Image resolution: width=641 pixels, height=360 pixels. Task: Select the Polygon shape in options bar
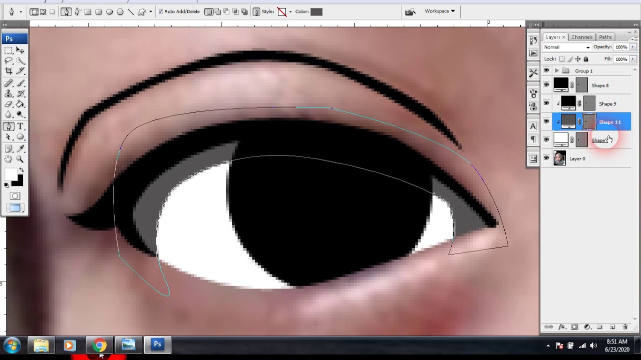pos(120,11)
